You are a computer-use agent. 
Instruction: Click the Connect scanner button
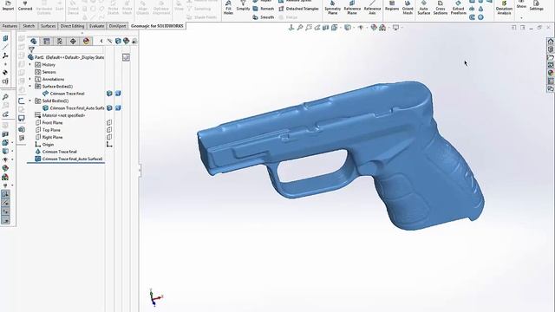click(x=25, y=6)
